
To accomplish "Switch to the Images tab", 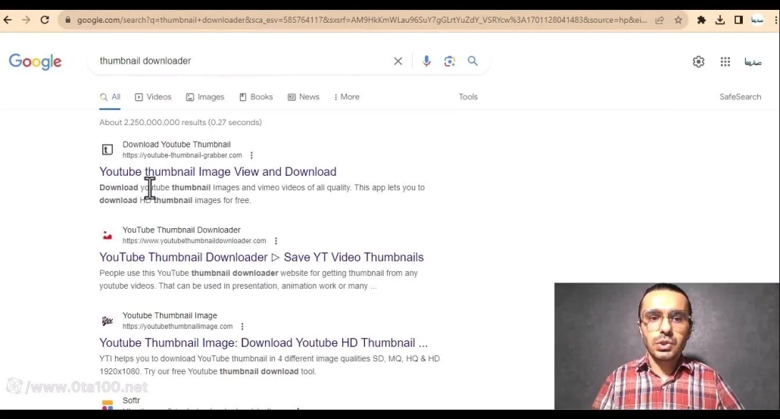I will tap(205, 97).
